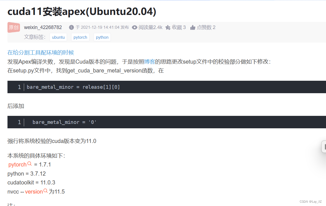The height and width of the screenshot is (206, 326).
Task: Click the star icon to favorite the article
Action: point(167,27)
